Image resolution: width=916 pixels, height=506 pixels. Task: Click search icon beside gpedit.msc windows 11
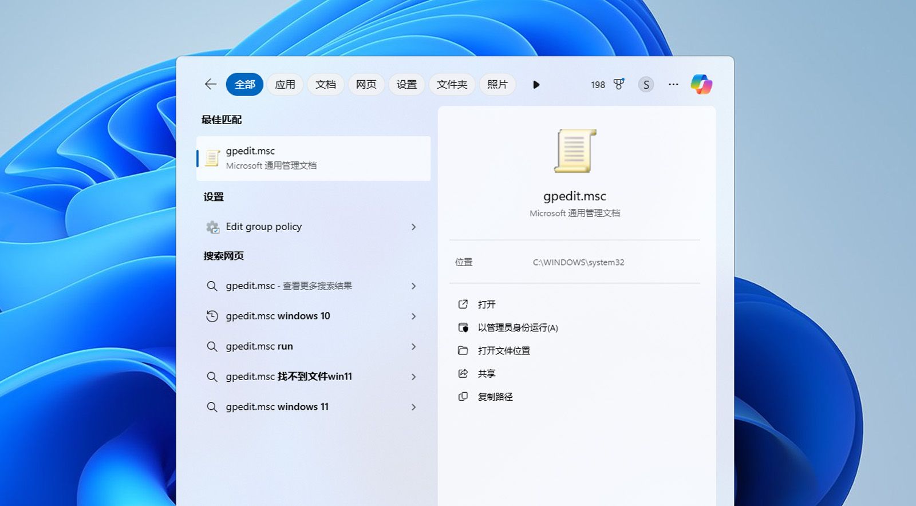(x=212, y=407)
